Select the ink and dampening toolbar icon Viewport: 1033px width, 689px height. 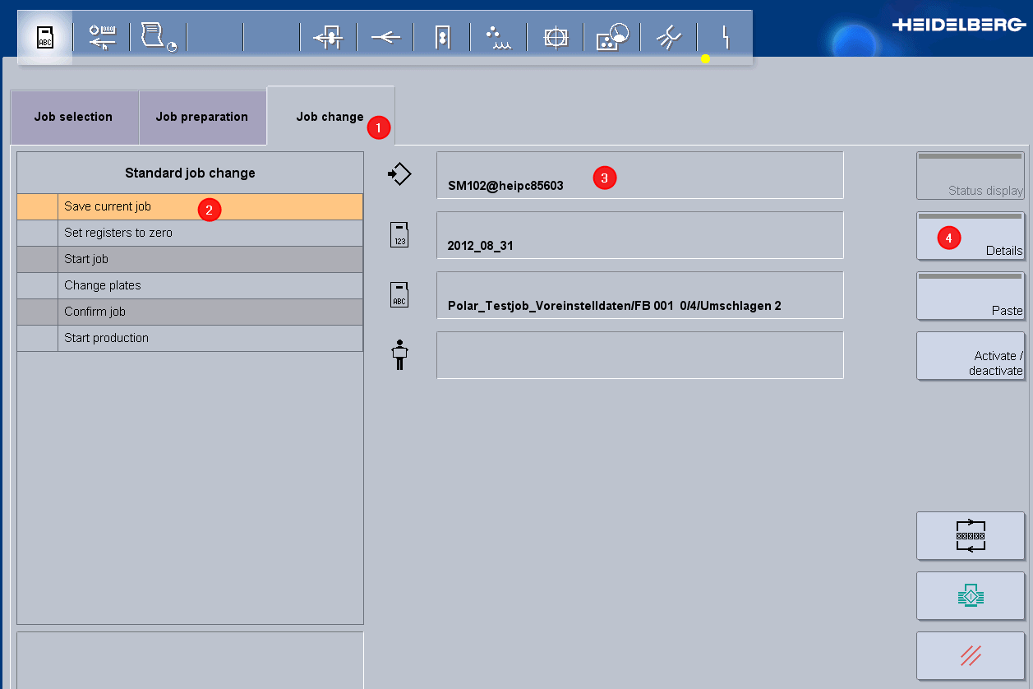click(x=667, y=36)
